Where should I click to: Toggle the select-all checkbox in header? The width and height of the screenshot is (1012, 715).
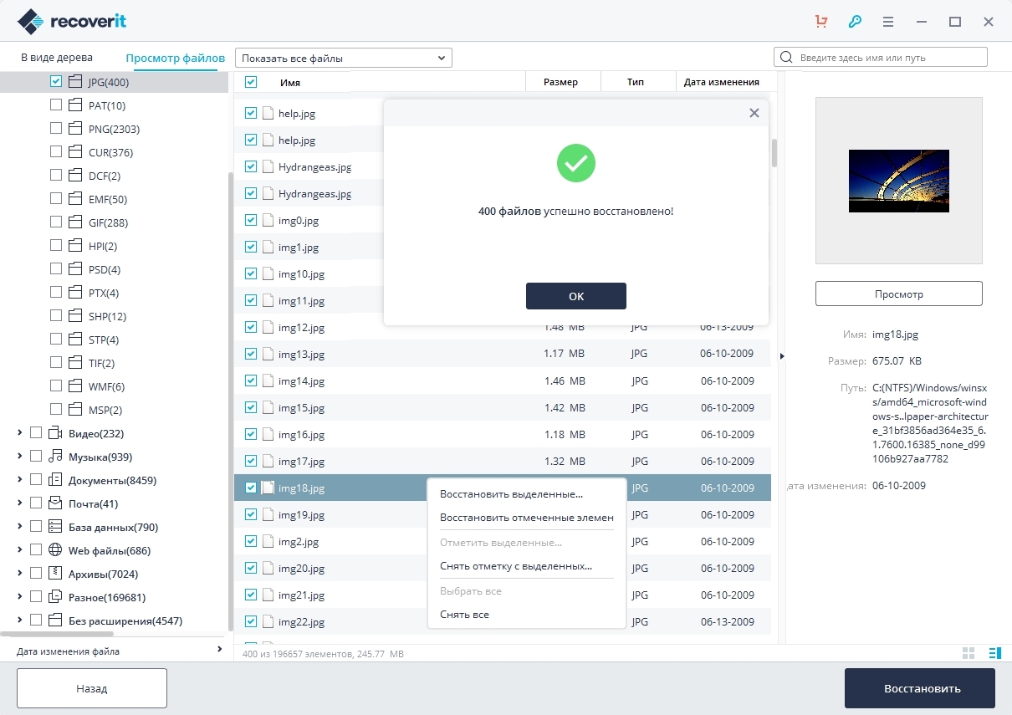tap(251, 82)
